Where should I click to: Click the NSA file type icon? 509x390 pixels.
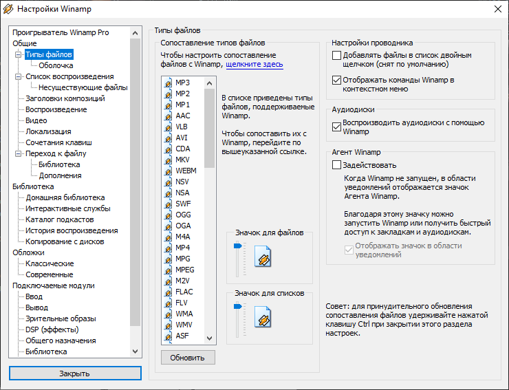click(x=168, y=193)
